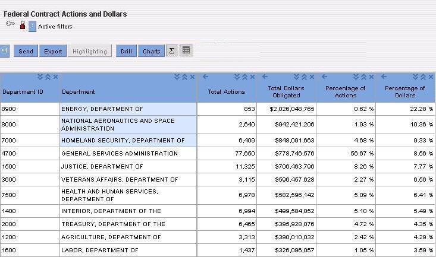Screen dimensions: 436x257
Task: Sort Department ID column descending
Action: click(40, 77)
